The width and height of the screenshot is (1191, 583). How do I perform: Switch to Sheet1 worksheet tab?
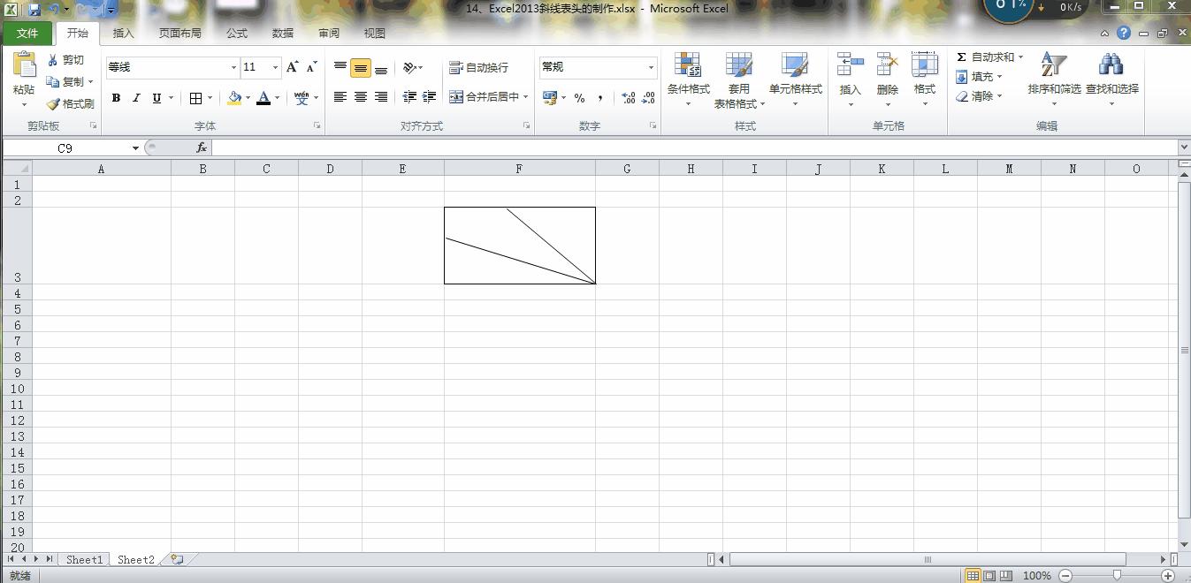84,559
